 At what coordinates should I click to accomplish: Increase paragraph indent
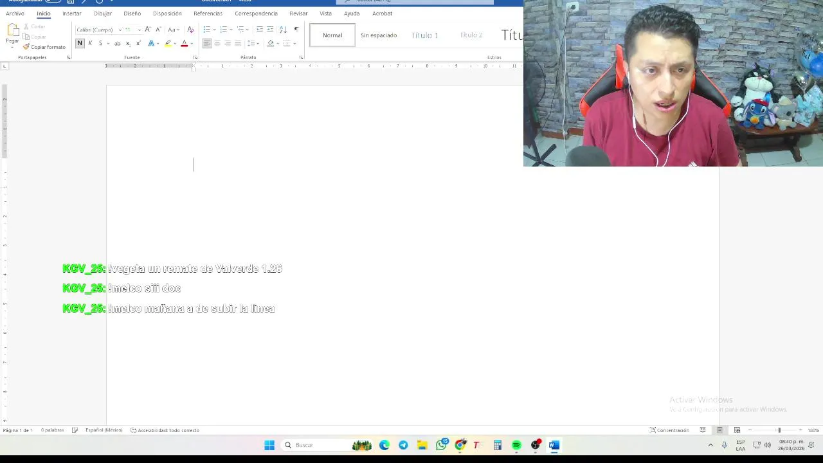click(x=270, y=30)
